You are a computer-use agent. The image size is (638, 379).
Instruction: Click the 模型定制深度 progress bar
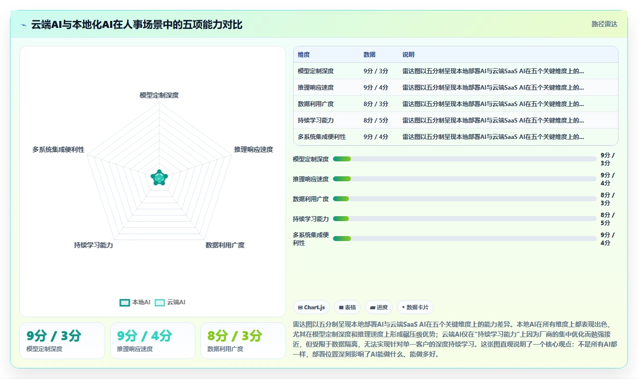pos(465,159)
